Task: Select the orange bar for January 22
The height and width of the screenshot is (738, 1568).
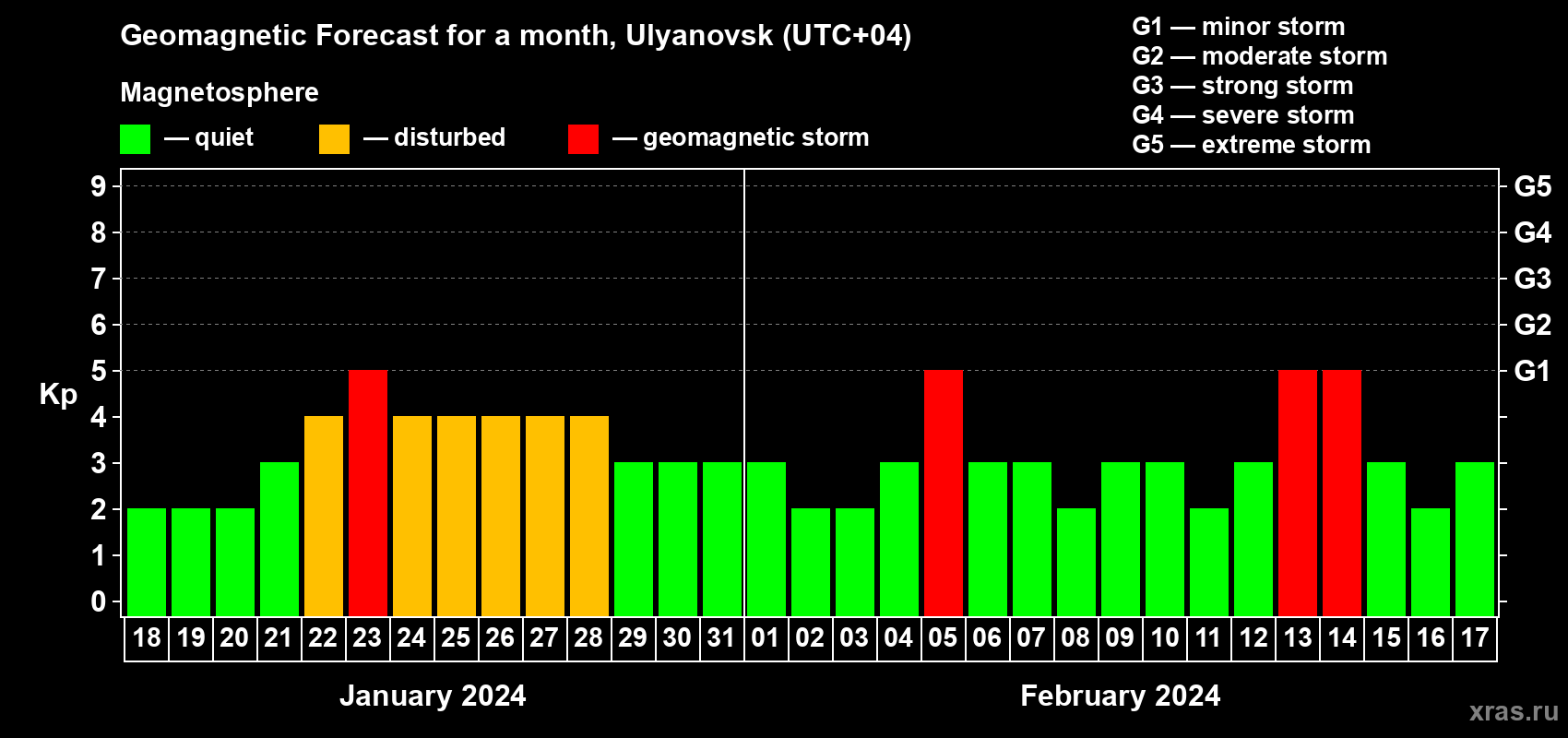Action: coord(324,516)
